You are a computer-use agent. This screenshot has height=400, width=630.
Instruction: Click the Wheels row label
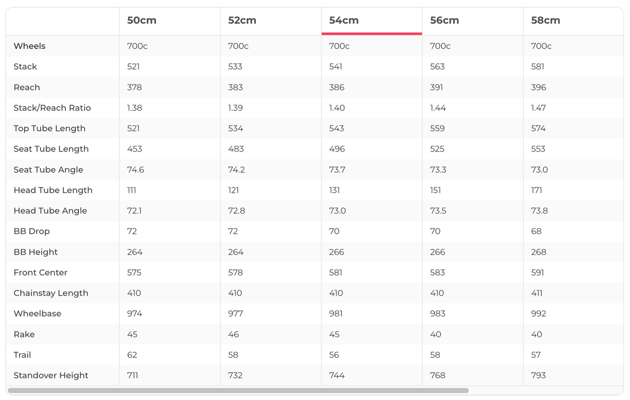pyautogui.click(x=30, y=46)
